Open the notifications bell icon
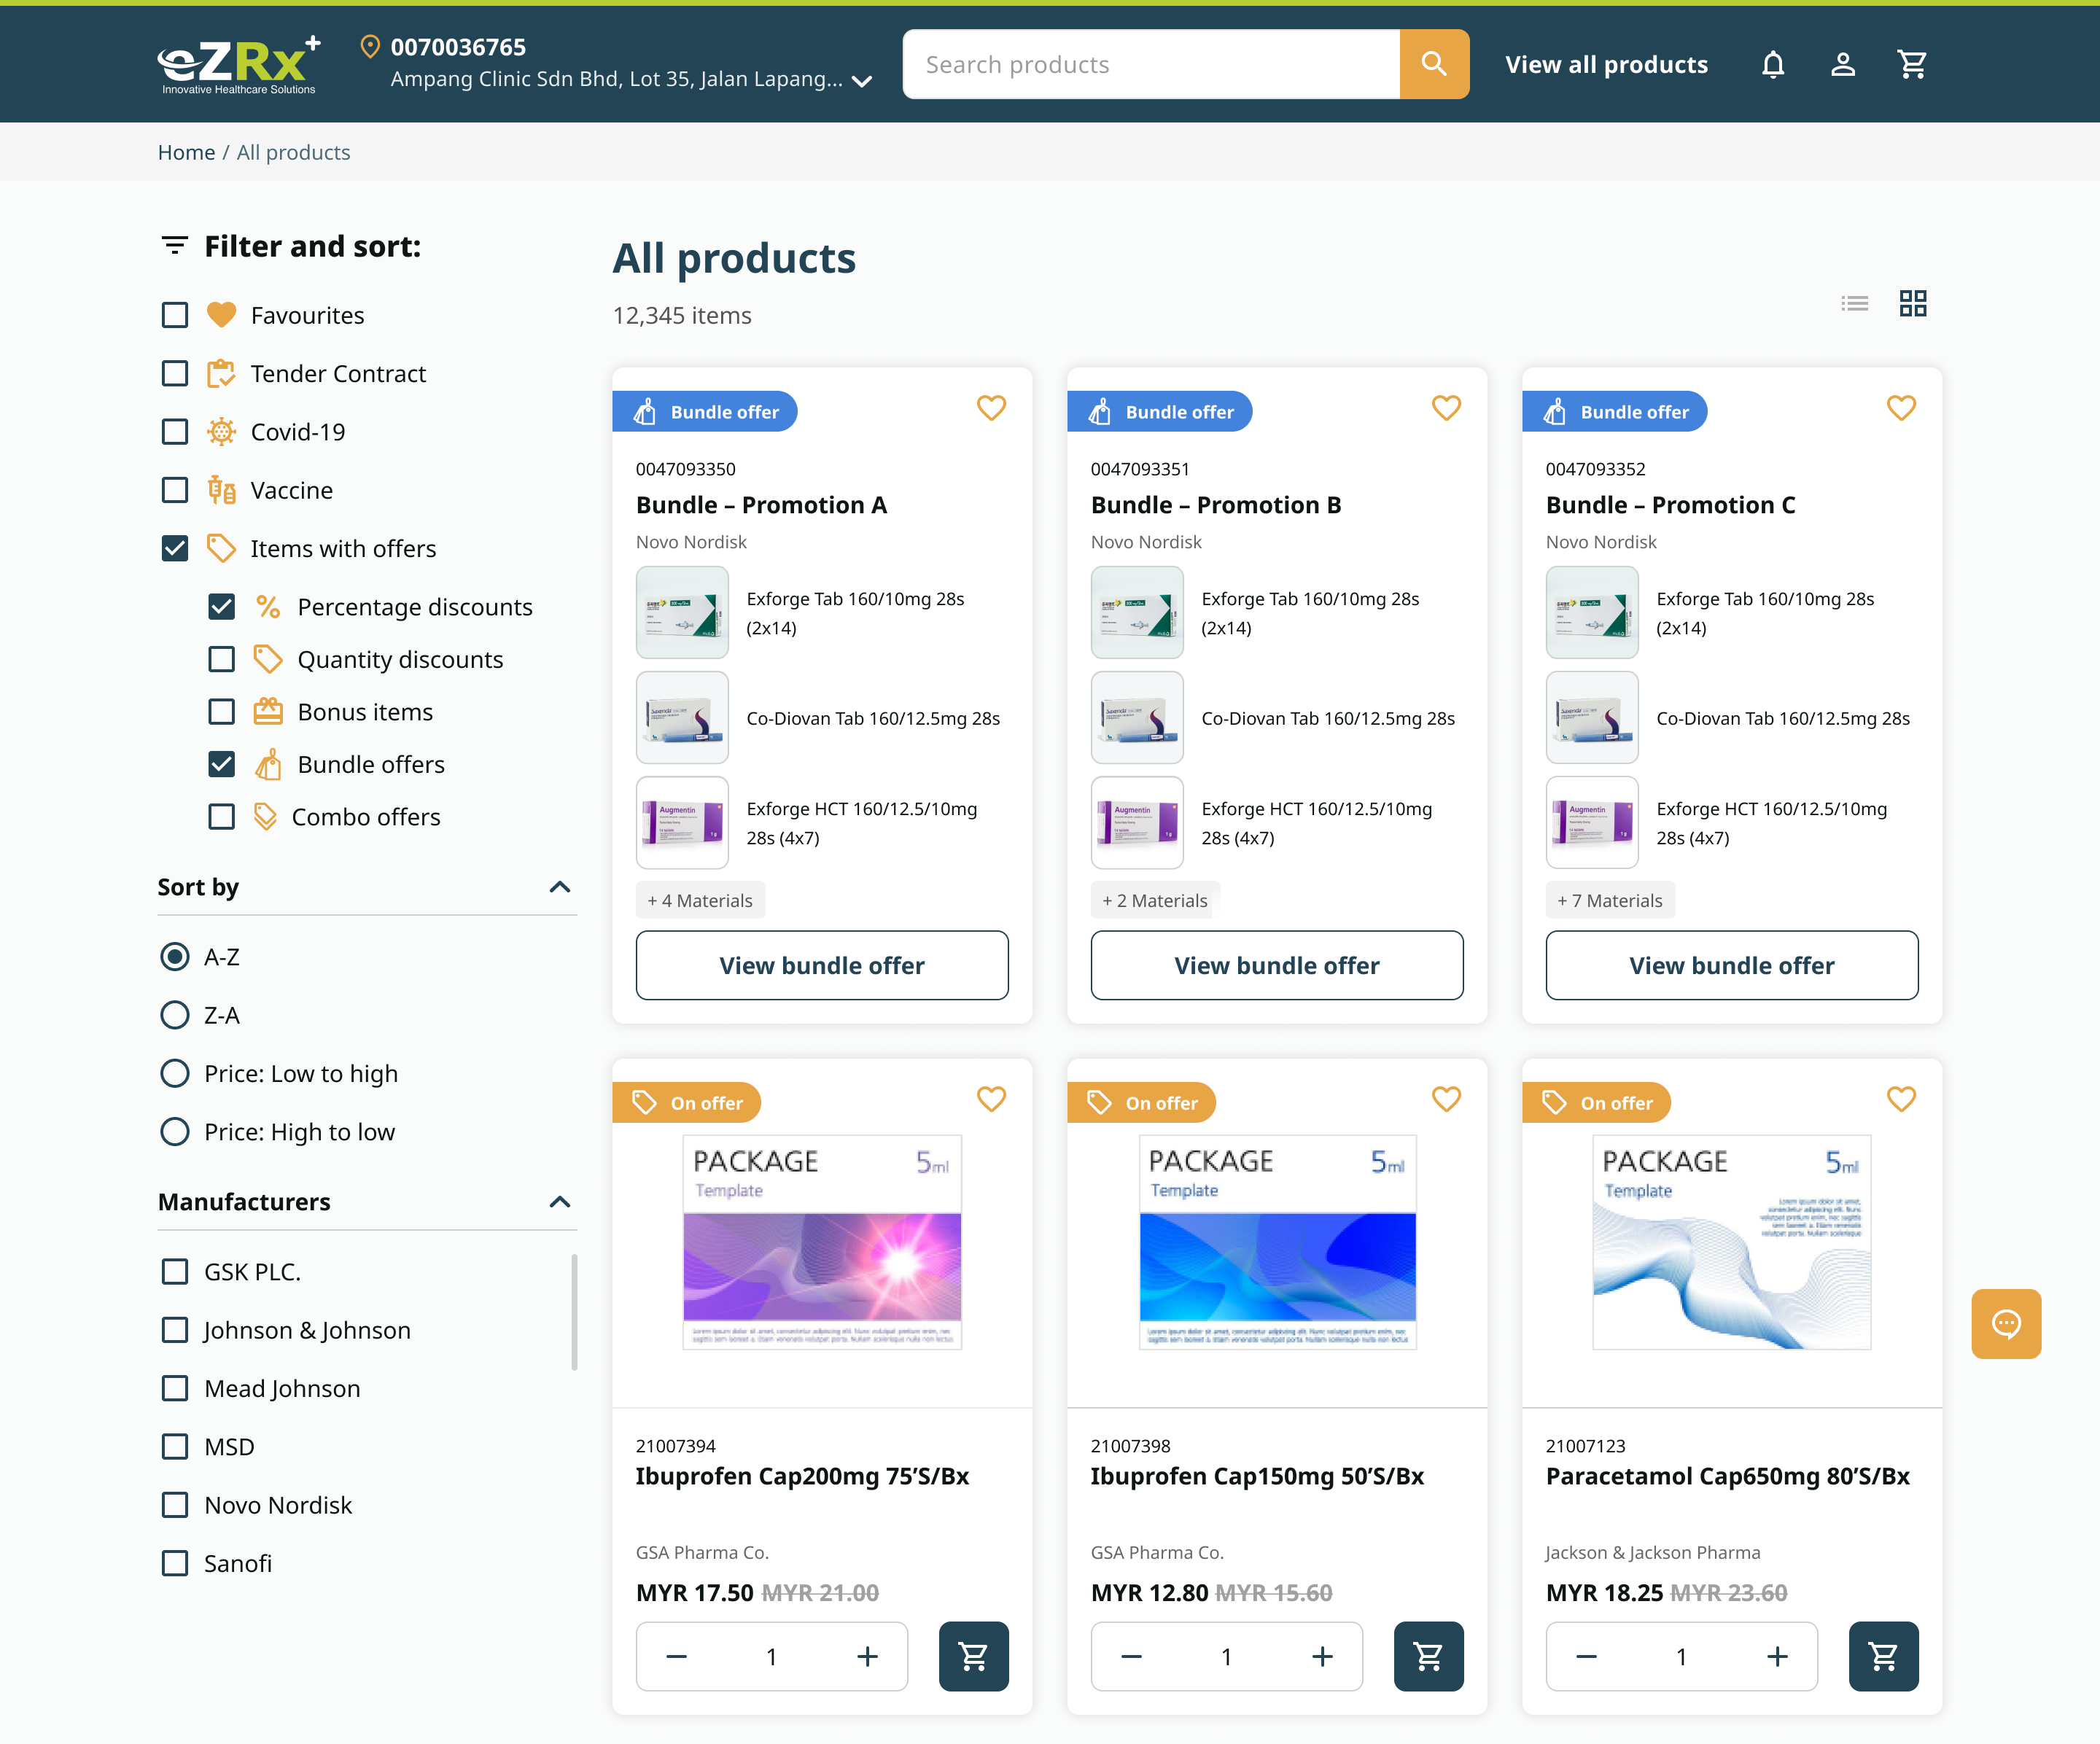This screenshot has width=2100, height=1744. click(x=1772, y=64)
